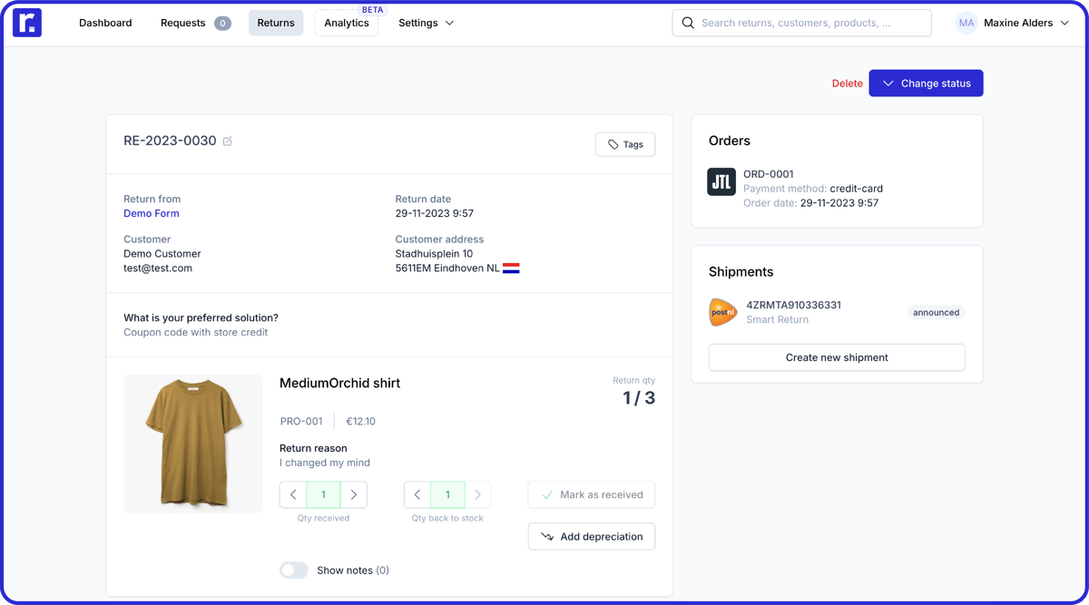Click the MediumOrchid shirt product title
This screenshot has width=1089, height=605.
(x=339, y=384)
